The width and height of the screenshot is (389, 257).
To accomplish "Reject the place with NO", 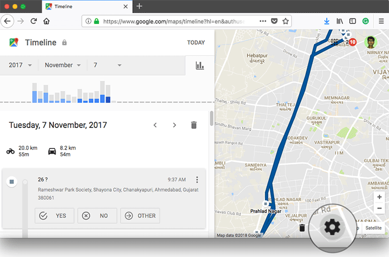I will pyautogui.click(x=97, y=215).
